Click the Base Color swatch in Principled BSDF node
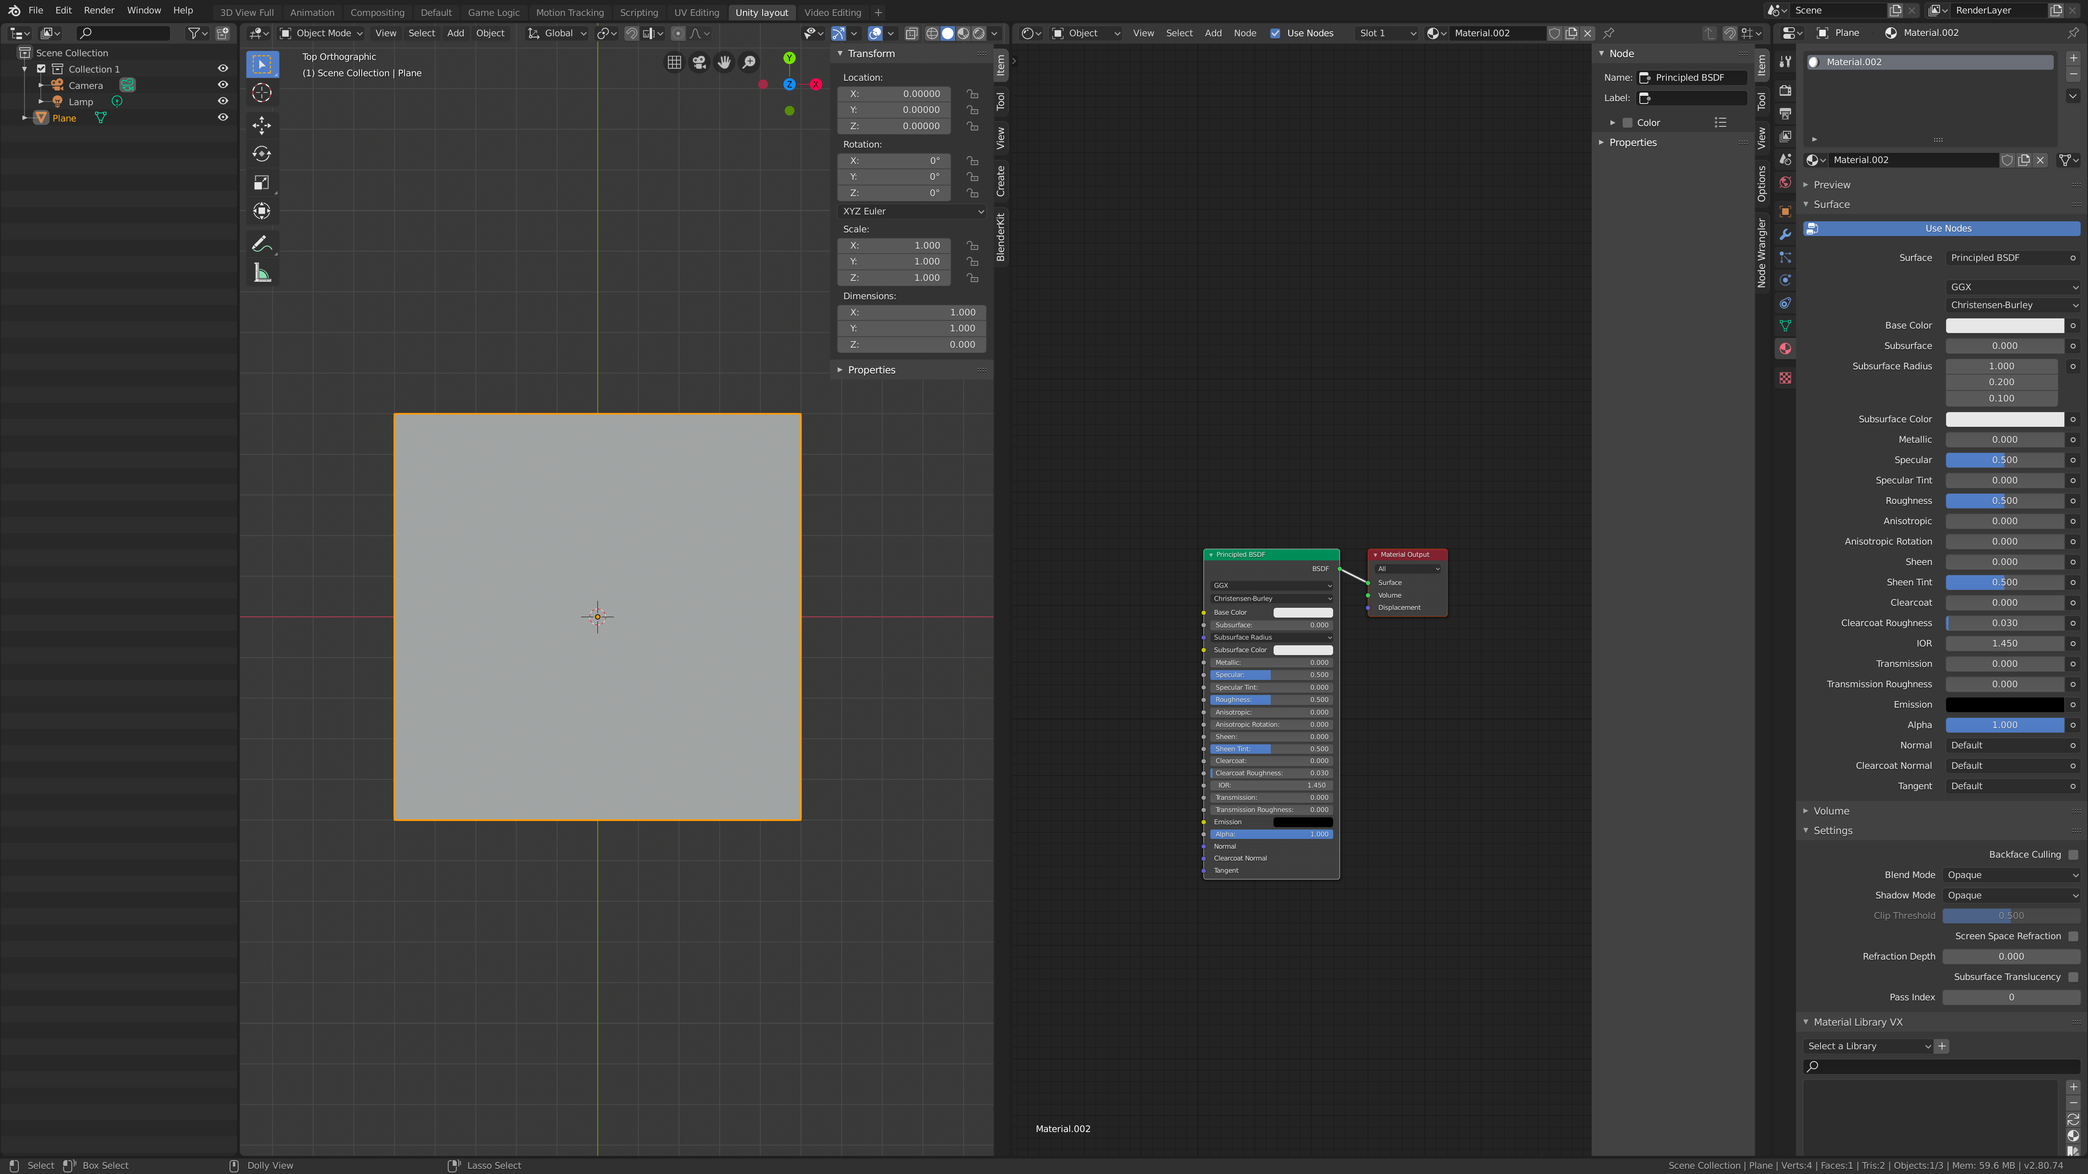2088x1174 pixels. [1303, 613]
